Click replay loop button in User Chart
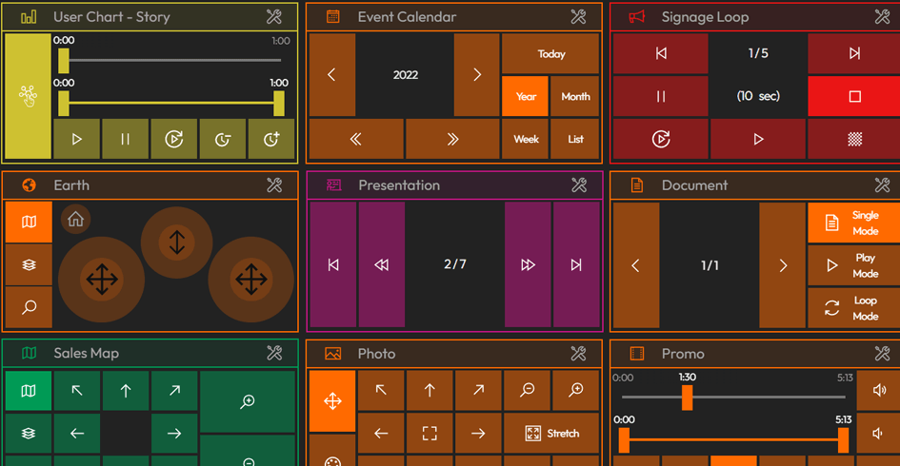The width and height of the screenshot is (900, 466). point(174,139)
